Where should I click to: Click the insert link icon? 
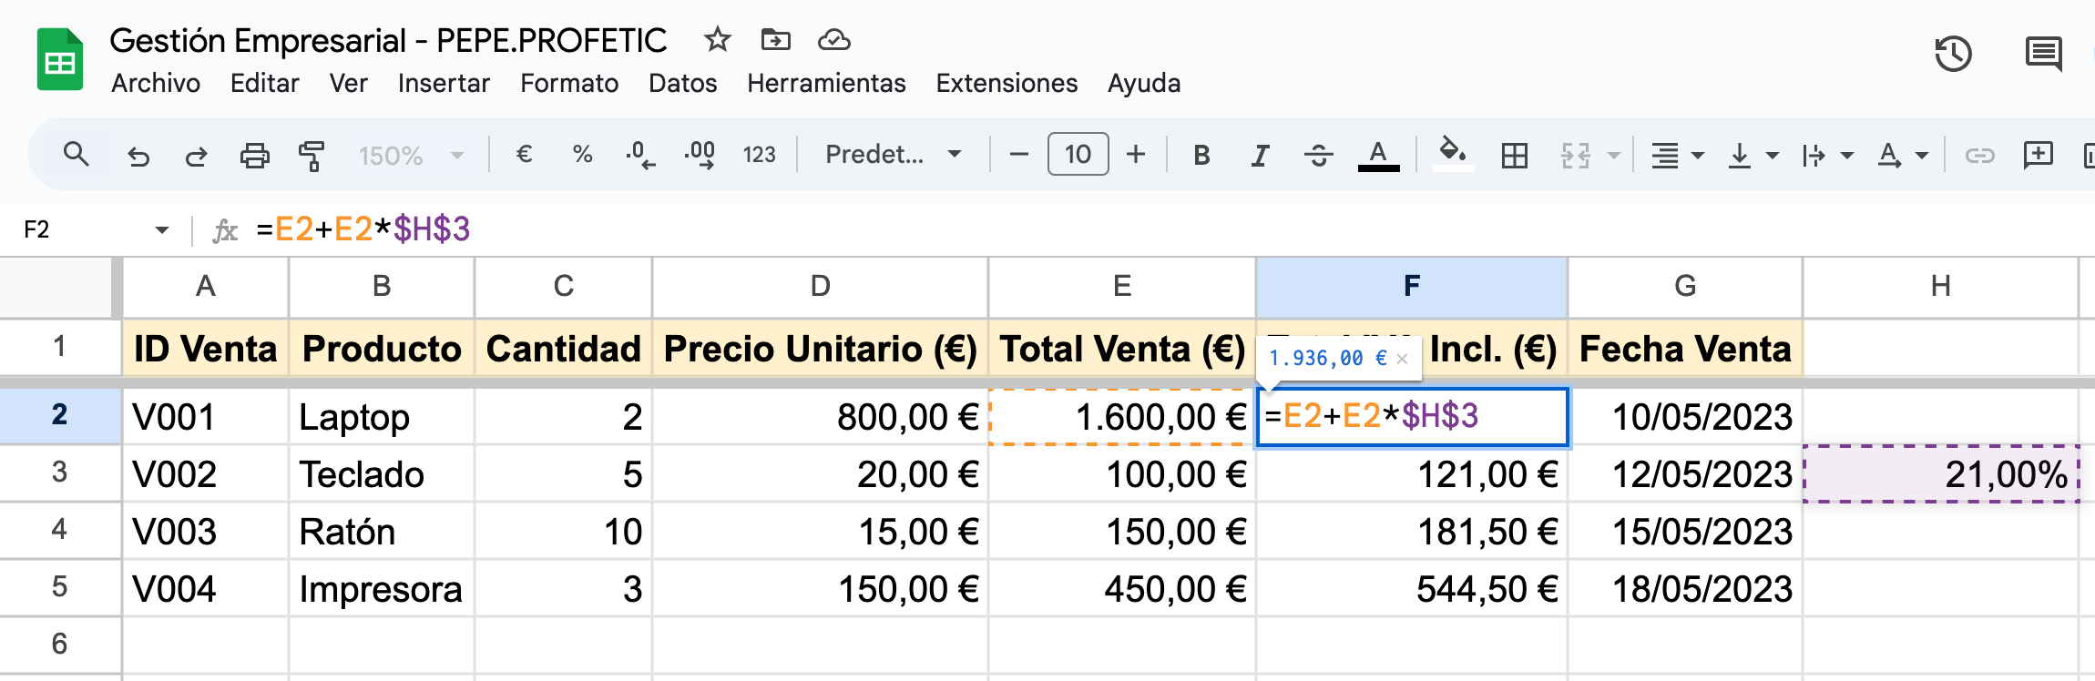pyautogui.click(x=1979, y=156)
